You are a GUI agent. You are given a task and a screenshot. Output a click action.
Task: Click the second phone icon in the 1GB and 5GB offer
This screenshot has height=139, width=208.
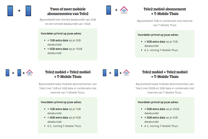click(19, 73)
